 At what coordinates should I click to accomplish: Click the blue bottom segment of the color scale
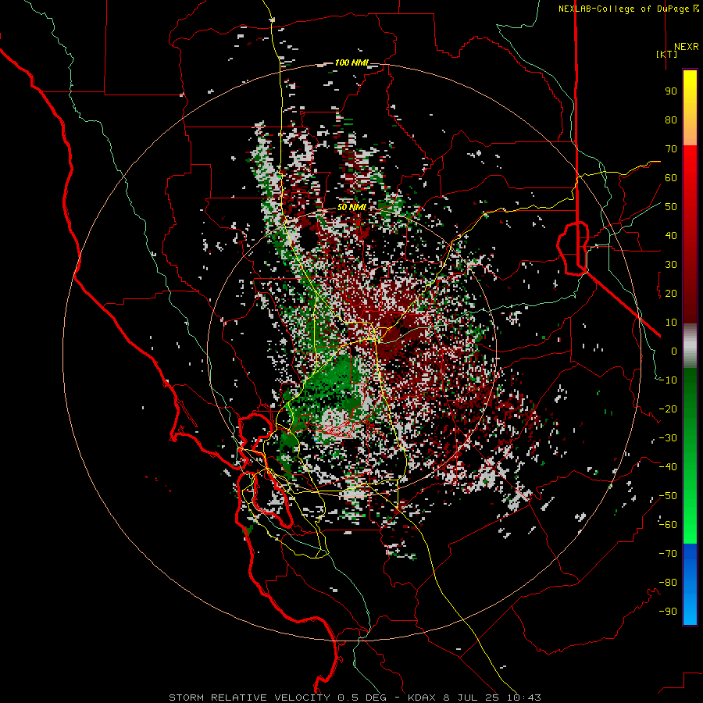click(690, 584)
